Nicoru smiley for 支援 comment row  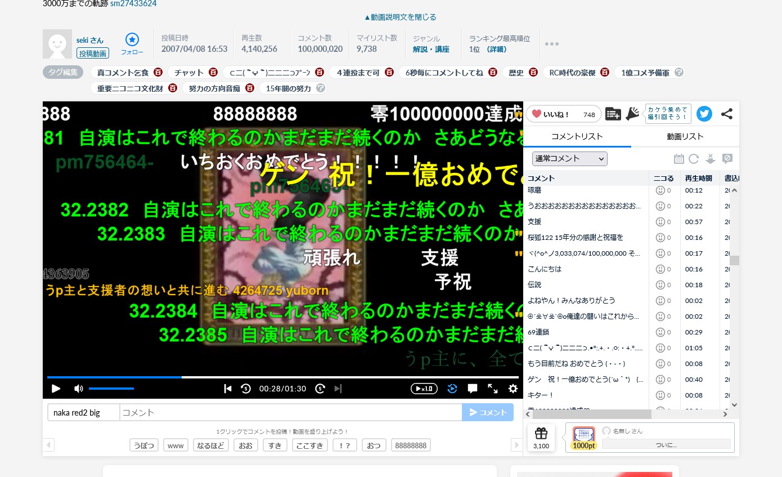(x=660, y=222)
